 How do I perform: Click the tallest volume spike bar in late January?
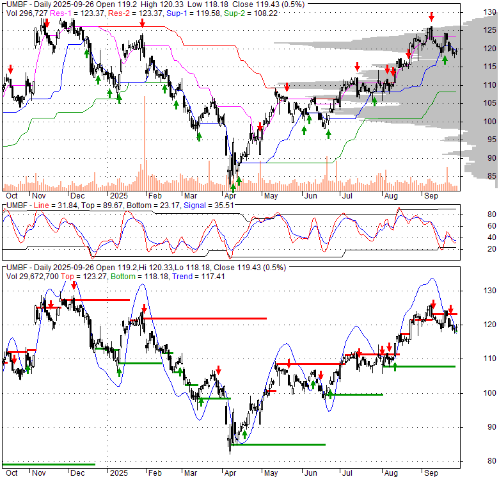[x=145, y=143]
